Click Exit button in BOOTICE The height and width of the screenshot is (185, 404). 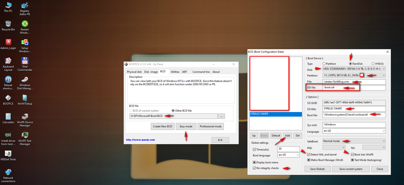point(220,140)
